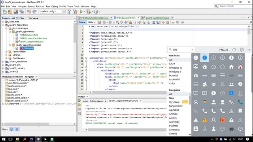Click the Undo toolbar icon
Screen dimensions: 253x142
29,11
